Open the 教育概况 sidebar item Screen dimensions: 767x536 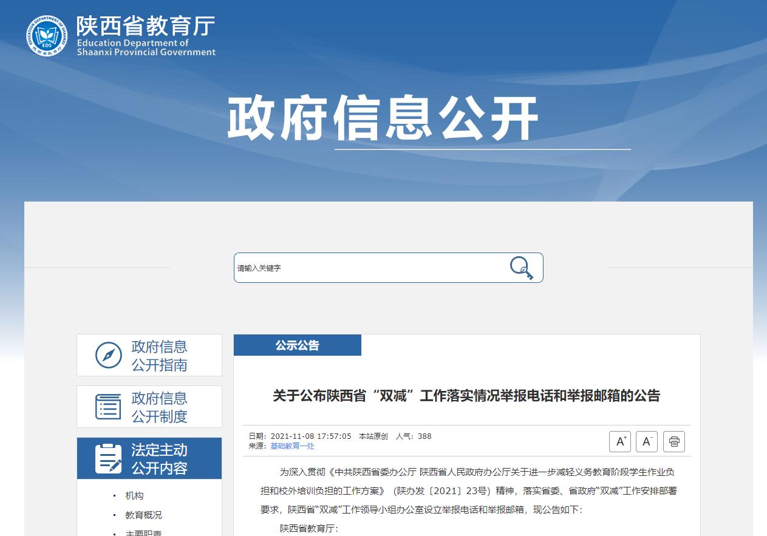[x=144, y=515]
